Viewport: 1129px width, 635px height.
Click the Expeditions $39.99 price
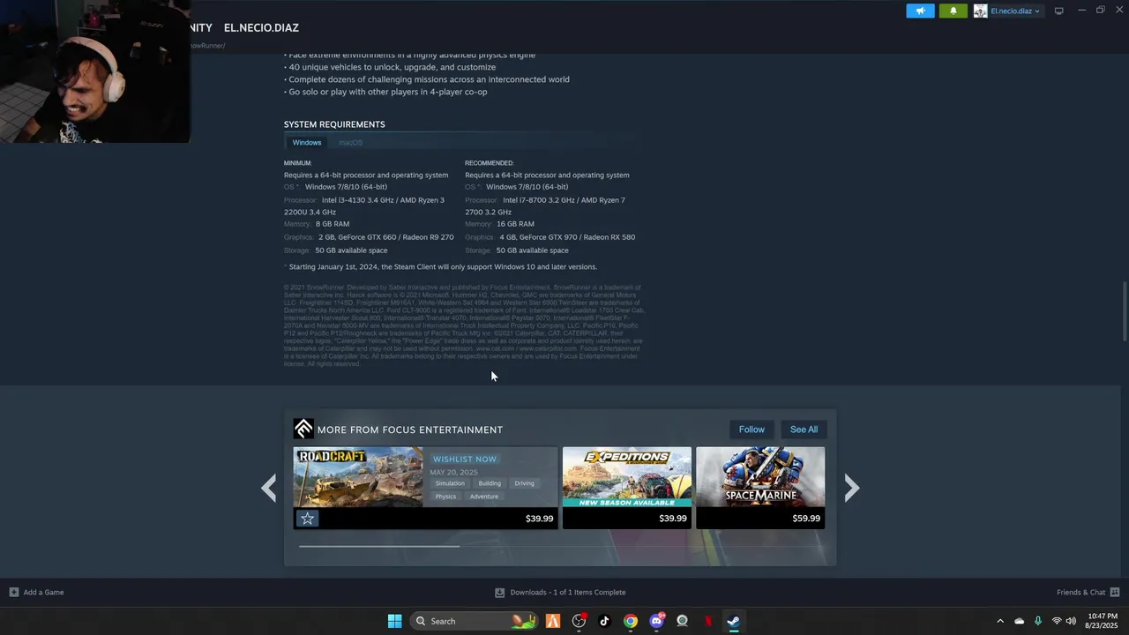pos(672,519)
